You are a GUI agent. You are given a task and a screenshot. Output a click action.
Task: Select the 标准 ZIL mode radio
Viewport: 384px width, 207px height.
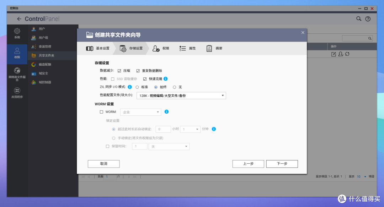pyautogui.click(x=137, y=87)
